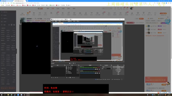Expand the 分类 dropdown in Douyu navigation

coord(58,8)
